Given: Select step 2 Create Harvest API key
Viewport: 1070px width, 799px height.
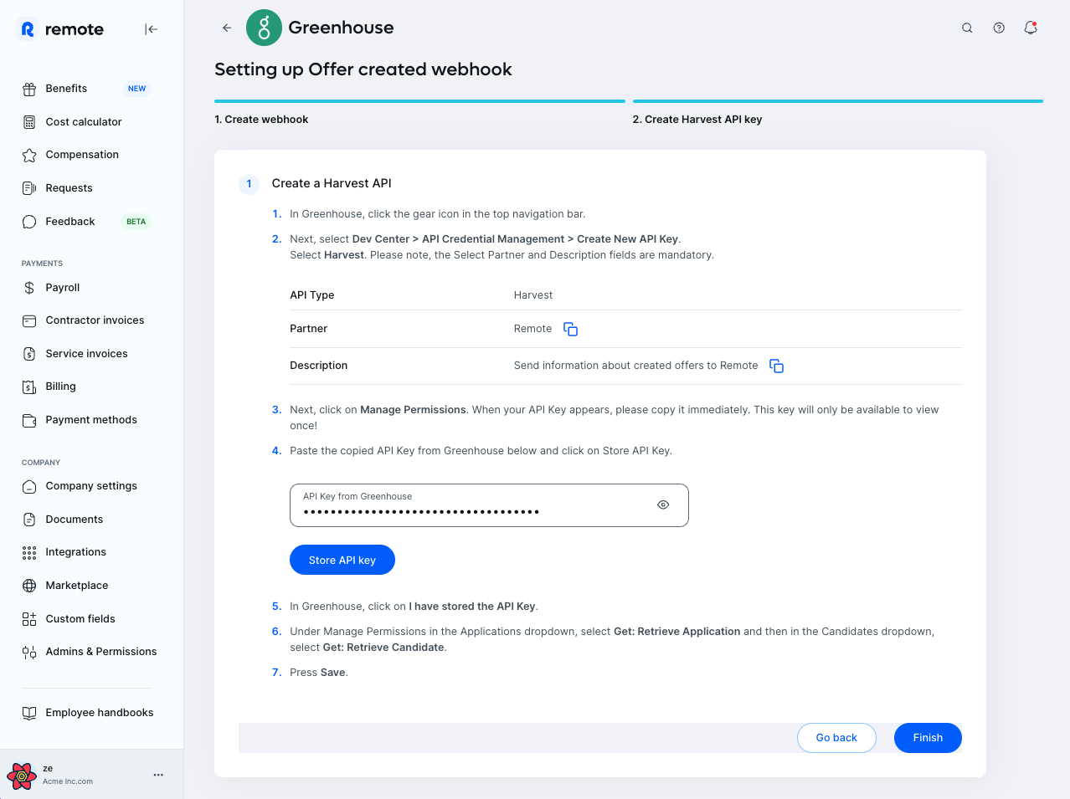Looking at the screenshot, I should coord(697,120).
